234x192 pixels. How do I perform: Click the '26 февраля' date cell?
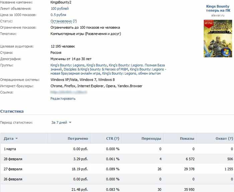(13, 179)
